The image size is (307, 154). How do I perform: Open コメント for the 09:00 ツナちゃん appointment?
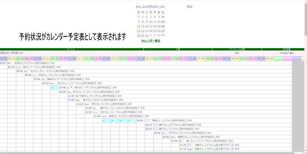52,63
